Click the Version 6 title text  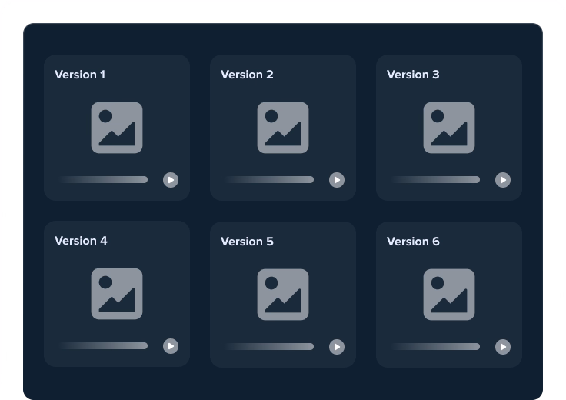413,242
